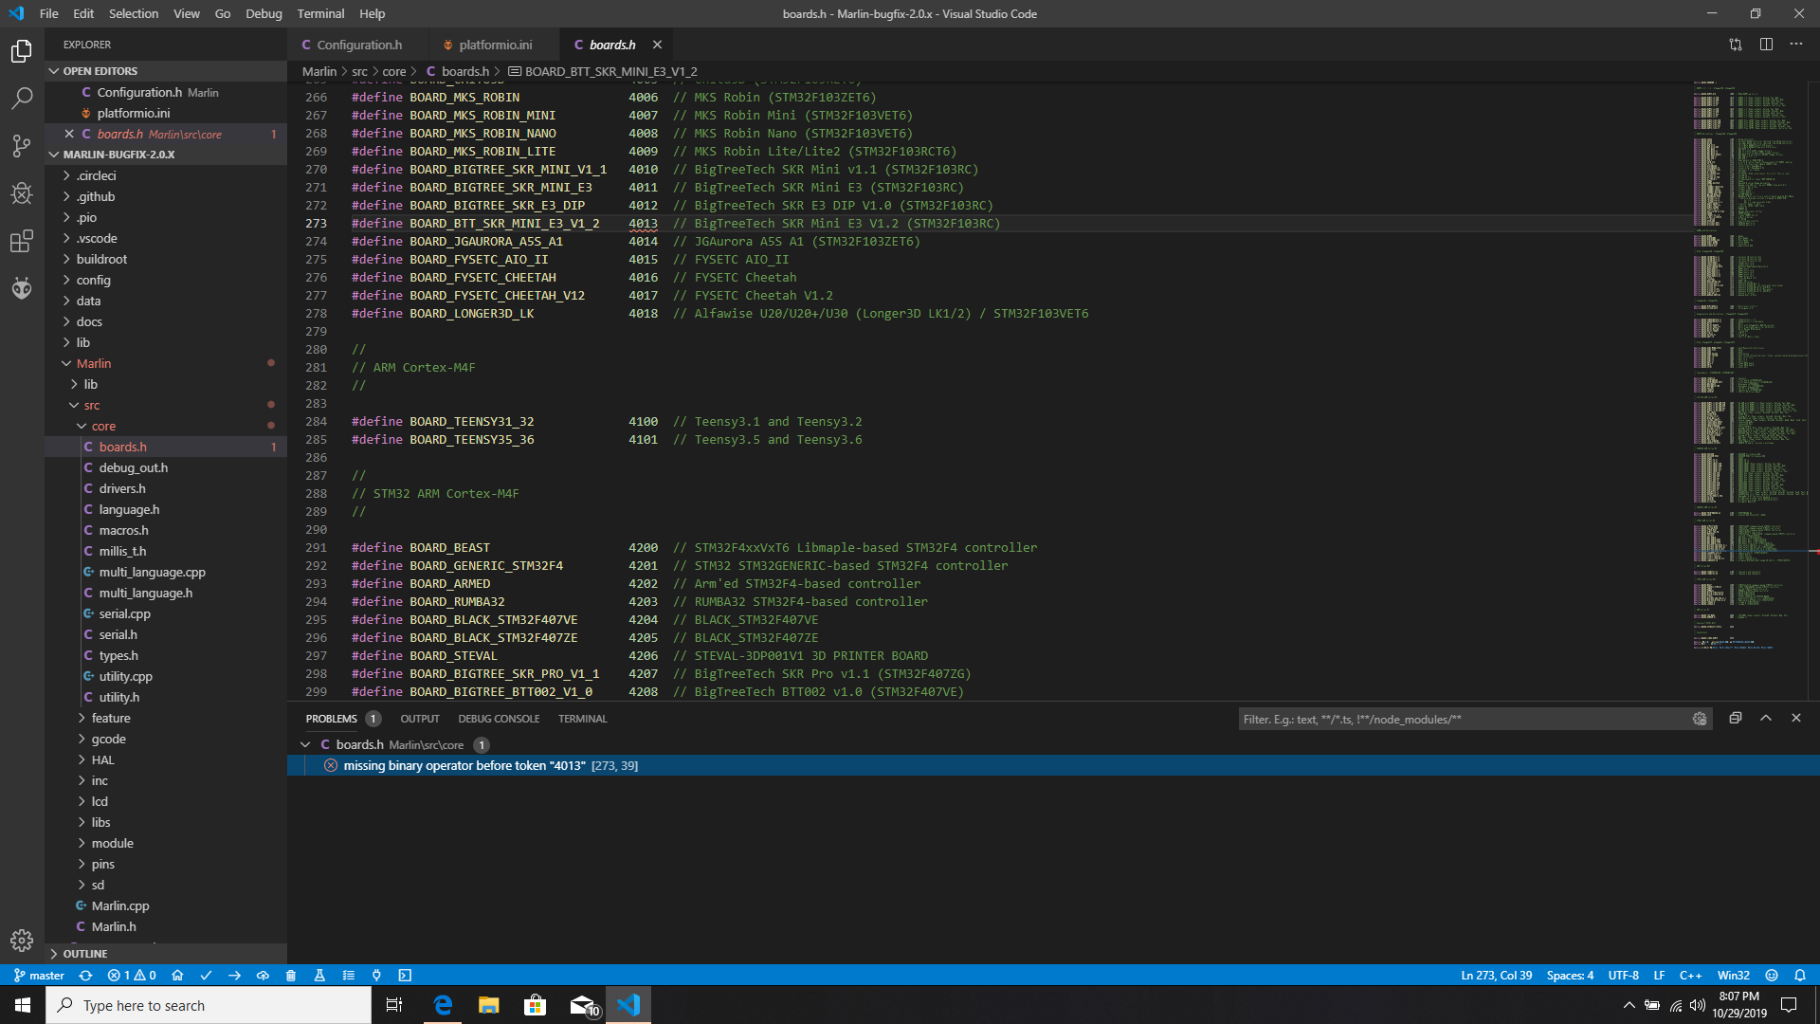Change language mode via C++ indicator
This screenshot has height=1024, width=1820.
click(x=1690, y=976)
